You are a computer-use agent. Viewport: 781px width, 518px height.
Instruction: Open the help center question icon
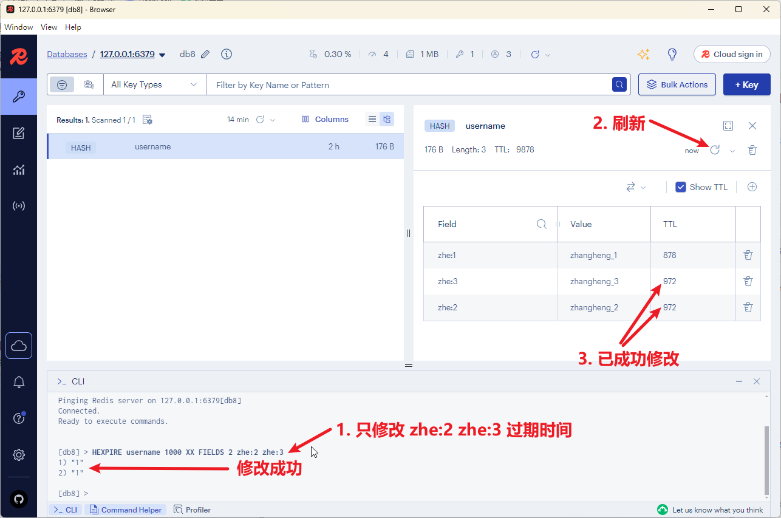pos(19,418)
